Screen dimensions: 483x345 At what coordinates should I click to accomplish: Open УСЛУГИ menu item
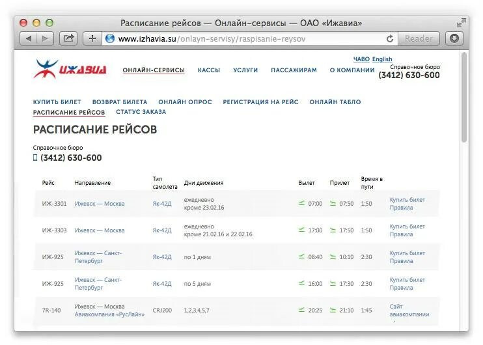point(245,70)
